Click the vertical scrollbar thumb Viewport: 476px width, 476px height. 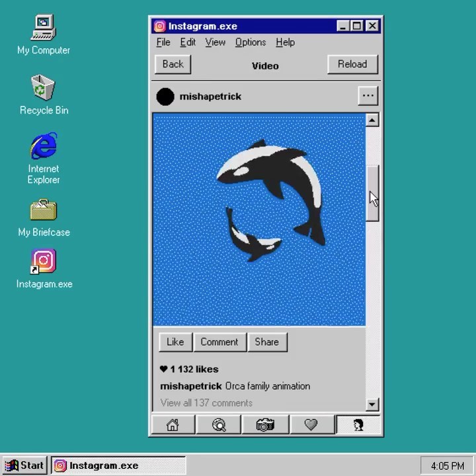372,193
